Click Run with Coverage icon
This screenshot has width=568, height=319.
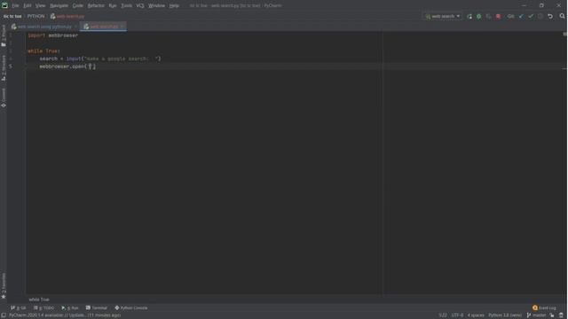tap(489, 16)
